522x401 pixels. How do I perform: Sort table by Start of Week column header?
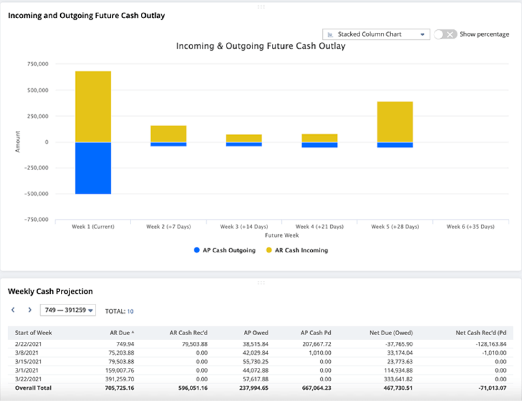[x=33, y=333]
